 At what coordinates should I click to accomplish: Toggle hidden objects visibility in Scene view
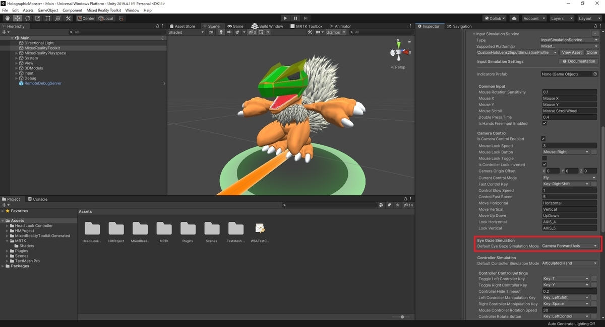[252, 32]
